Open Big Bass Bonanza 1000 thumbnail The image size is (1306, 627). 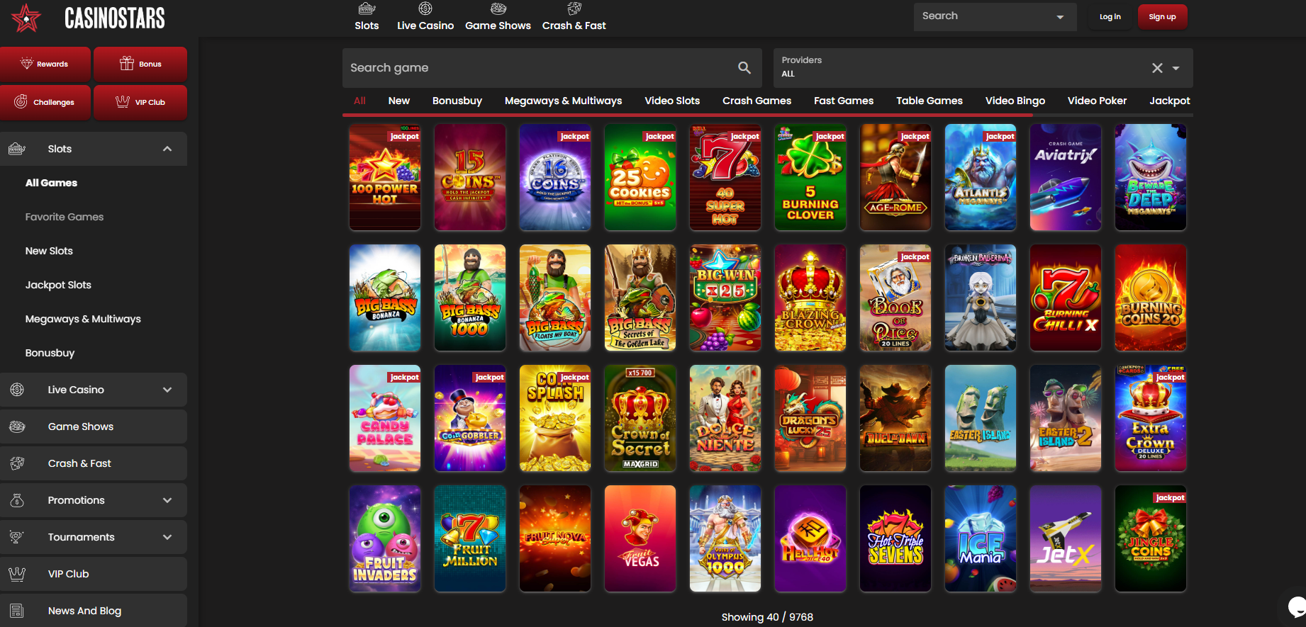[x=470, y=298]
